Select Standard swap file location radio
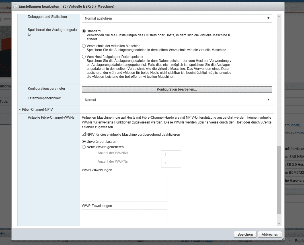 click(84, 31)
